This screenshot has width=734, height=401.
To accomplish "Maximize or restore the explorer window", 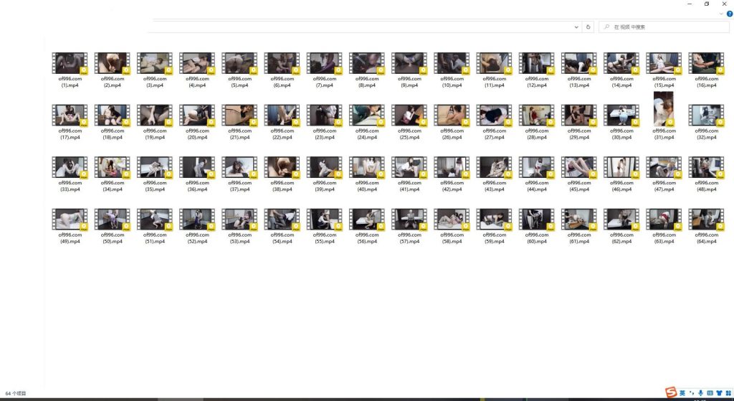I will (x=707, y=4).
